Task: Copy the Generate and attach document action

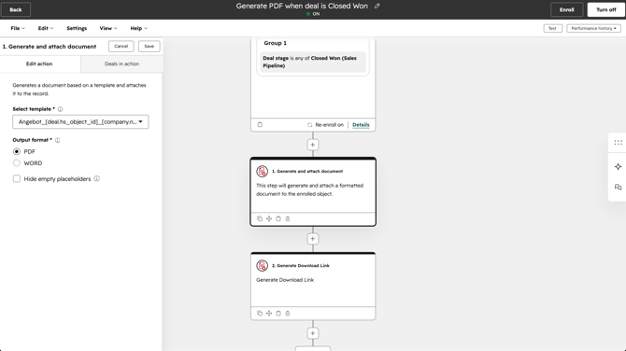Action: pos(260,218)
